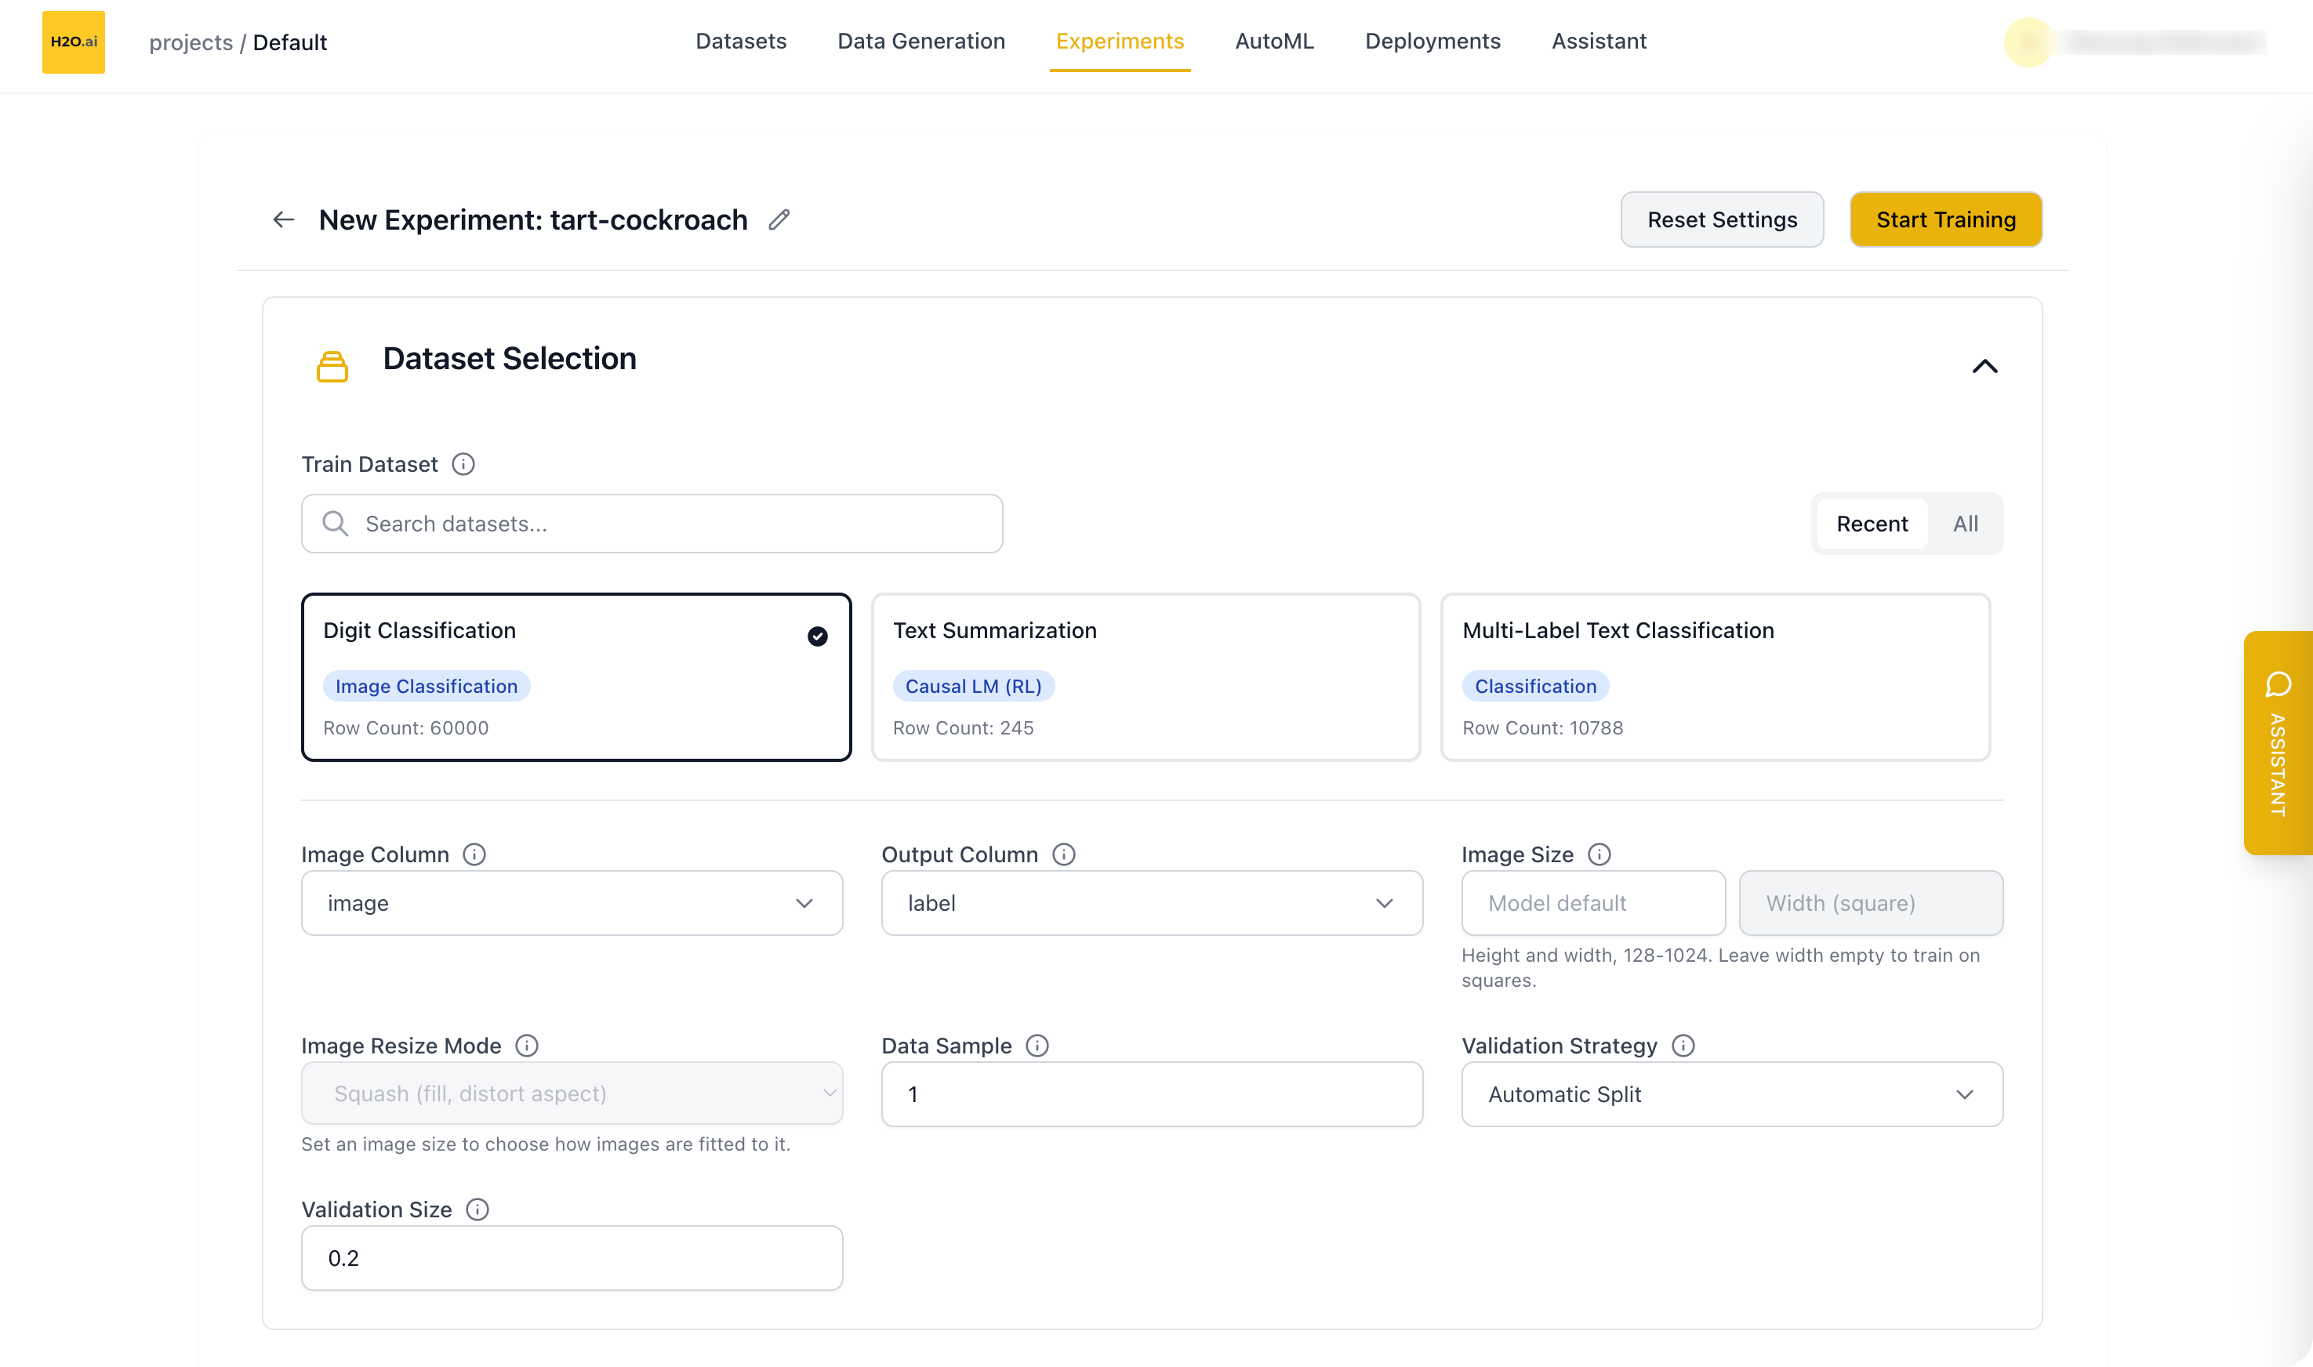
Task: Show info for Image Resize Mode
Action: click(x=527, y=1046)
